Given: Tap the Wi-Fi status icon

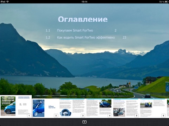Looking at the screenshot, I should (x=8, y=2).
